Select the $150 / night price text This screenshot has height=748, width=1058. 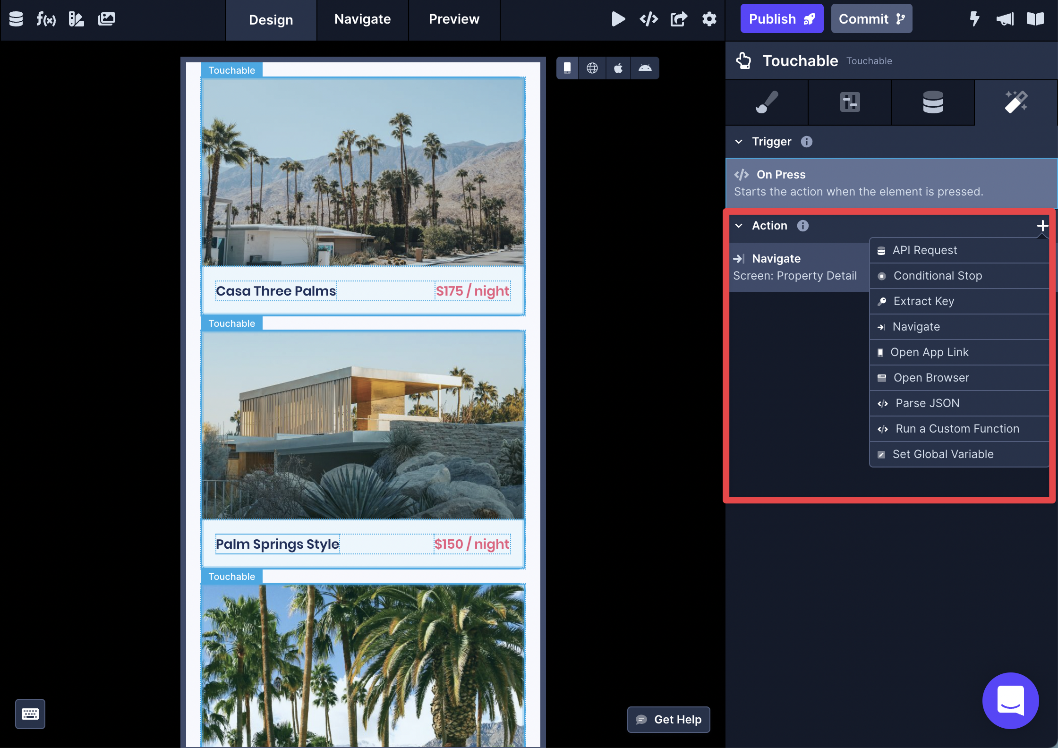click(x=472, y=544)
